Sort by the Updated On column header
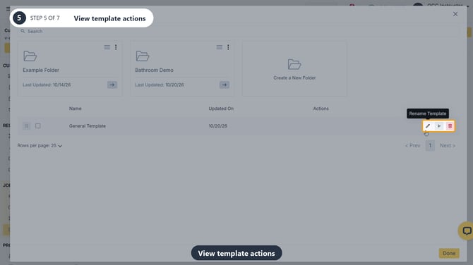This screenshot has width=473, height=265. (221, 109)
